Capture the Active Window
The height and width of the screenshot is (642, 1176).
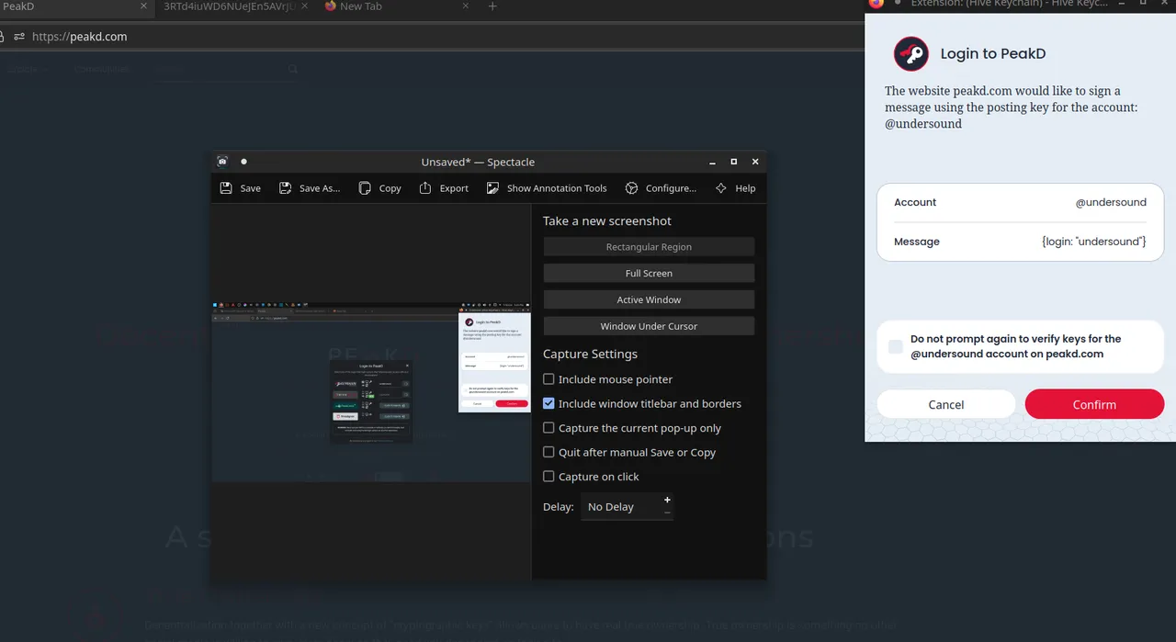point(649,300)
